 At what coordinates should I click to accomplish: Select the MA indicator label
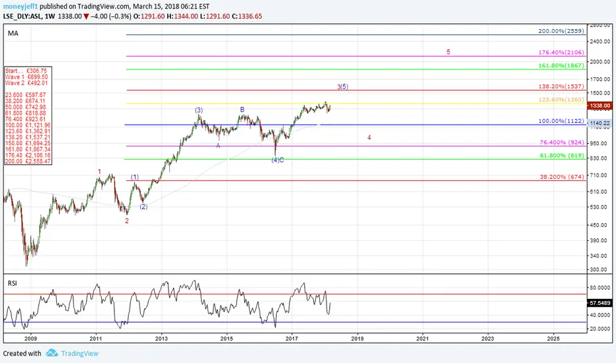click(13, 34)
